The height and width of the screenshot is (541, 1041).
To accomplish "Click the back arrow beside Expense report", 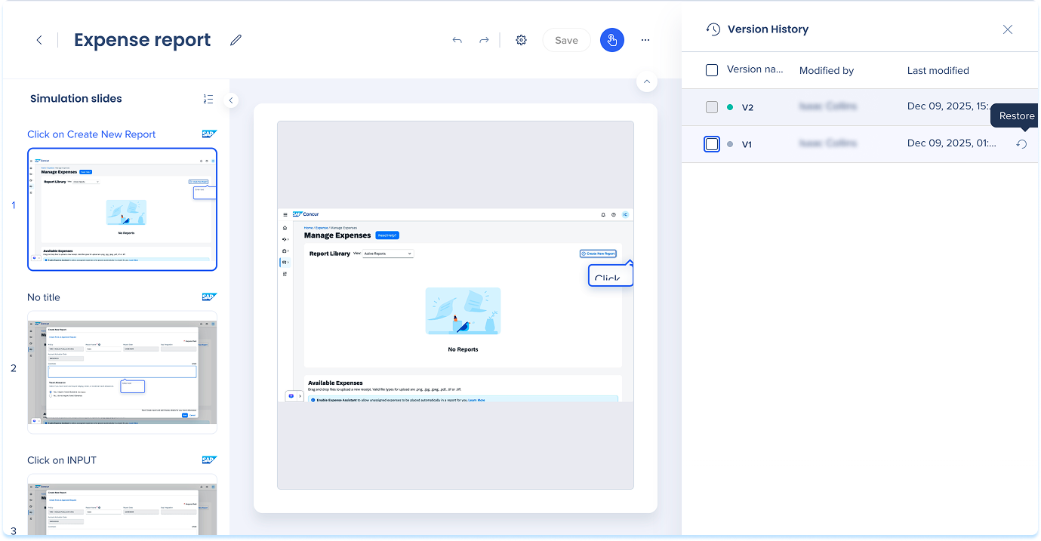I will pyautogui.click(x=39, y=40).
